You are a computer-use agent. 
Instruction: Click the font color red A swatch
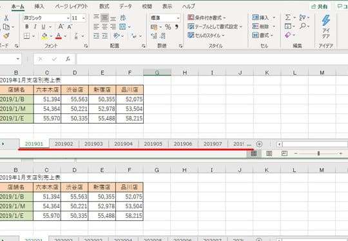pos(59,35)
